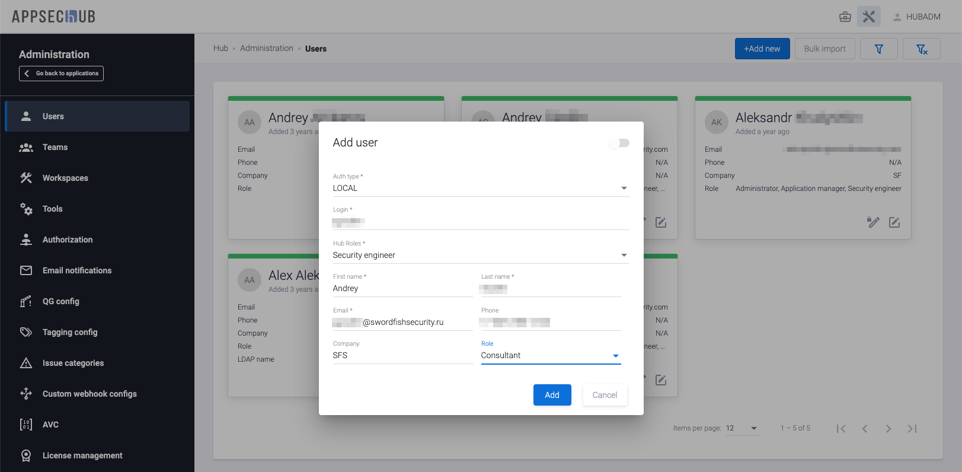Open Workspaces section in sidebar
The width and height of the screenshot is (962, 472).
click(x=65, y=178)
